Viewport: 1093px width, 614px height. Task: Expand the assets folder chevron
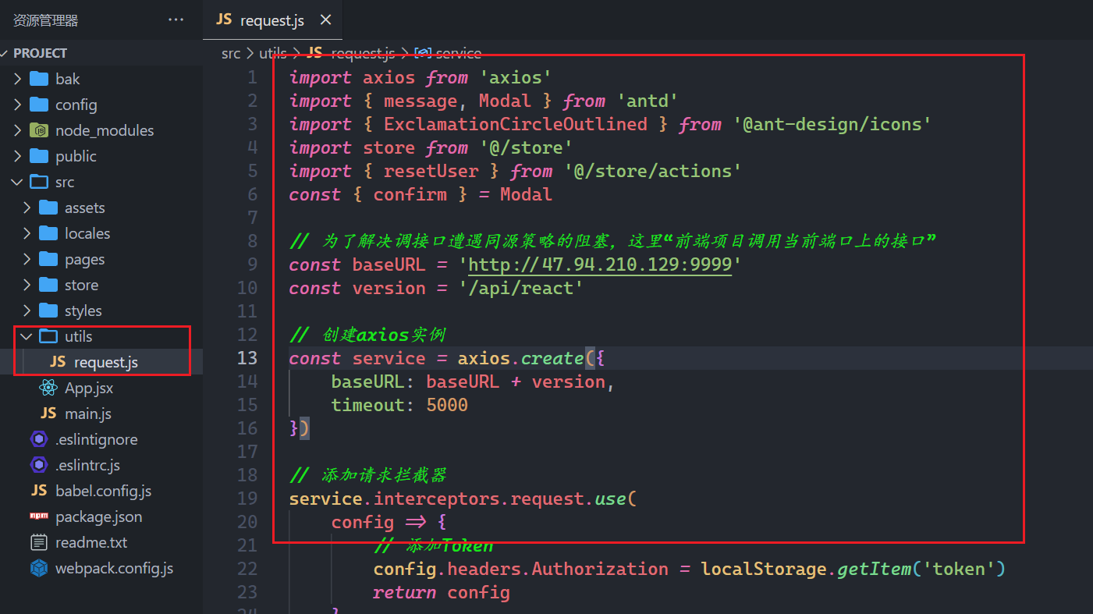pyautogui.click(x=27, y=208)
